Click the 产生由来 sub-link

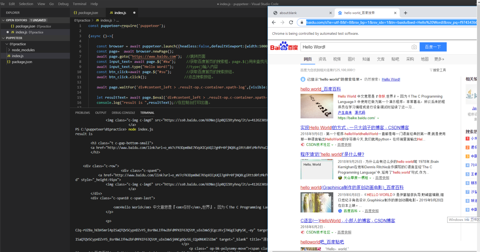[345, 113]
